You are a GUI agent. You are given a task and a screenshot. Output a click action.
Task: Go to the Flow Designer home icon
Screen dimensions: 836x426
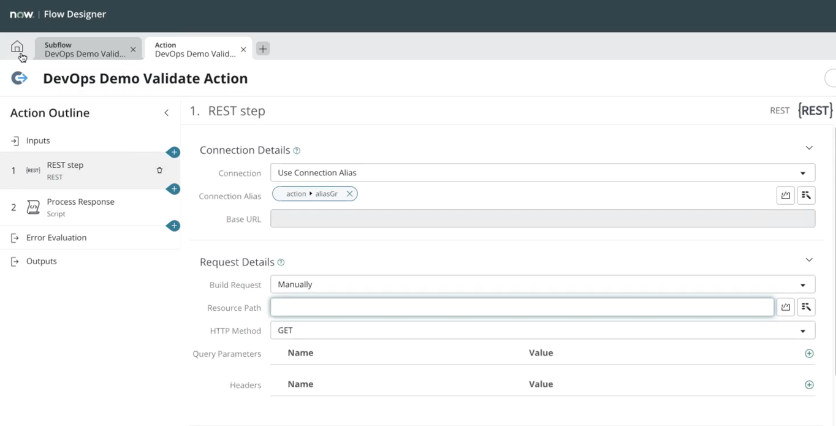click(17, 47)
